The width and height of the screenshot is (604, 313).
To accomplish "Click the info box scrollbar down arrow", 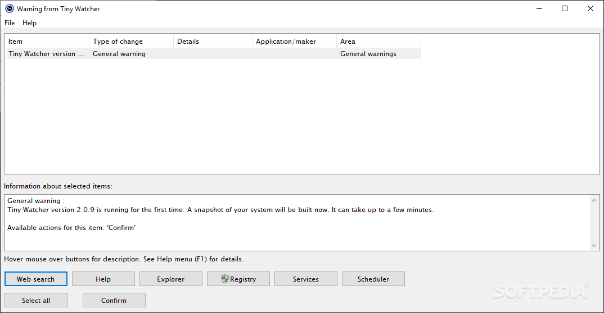I will click(x=594, y=245).
